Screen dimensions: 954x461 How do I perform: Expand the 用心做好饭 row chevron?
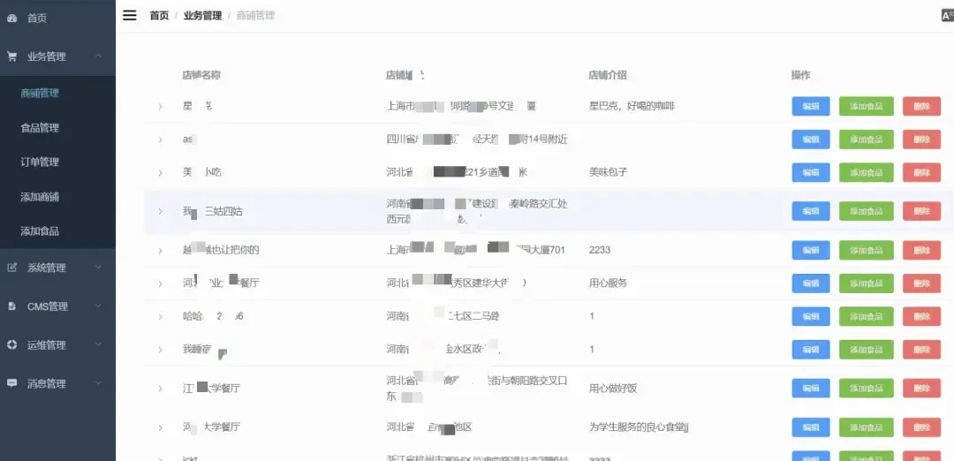[161, 389]
